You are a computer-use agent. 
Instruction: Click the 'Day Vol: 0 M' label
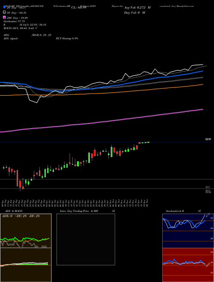134,12
